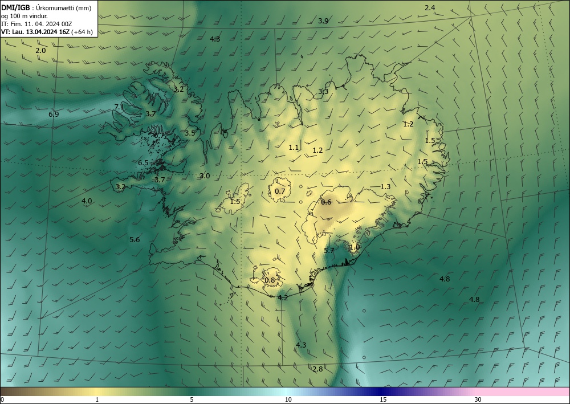
Task: Click the 1.1 value in the north interior
Action: click(x=294, y=148)
